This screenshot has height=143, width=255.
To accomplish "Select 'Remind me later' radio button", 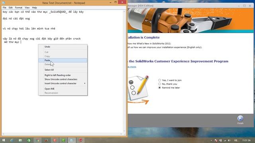I will (x=159, y=87).
